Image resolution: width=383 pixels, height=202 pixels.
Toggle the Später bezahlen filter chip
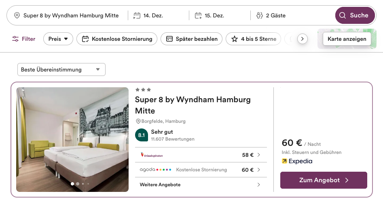191,39
